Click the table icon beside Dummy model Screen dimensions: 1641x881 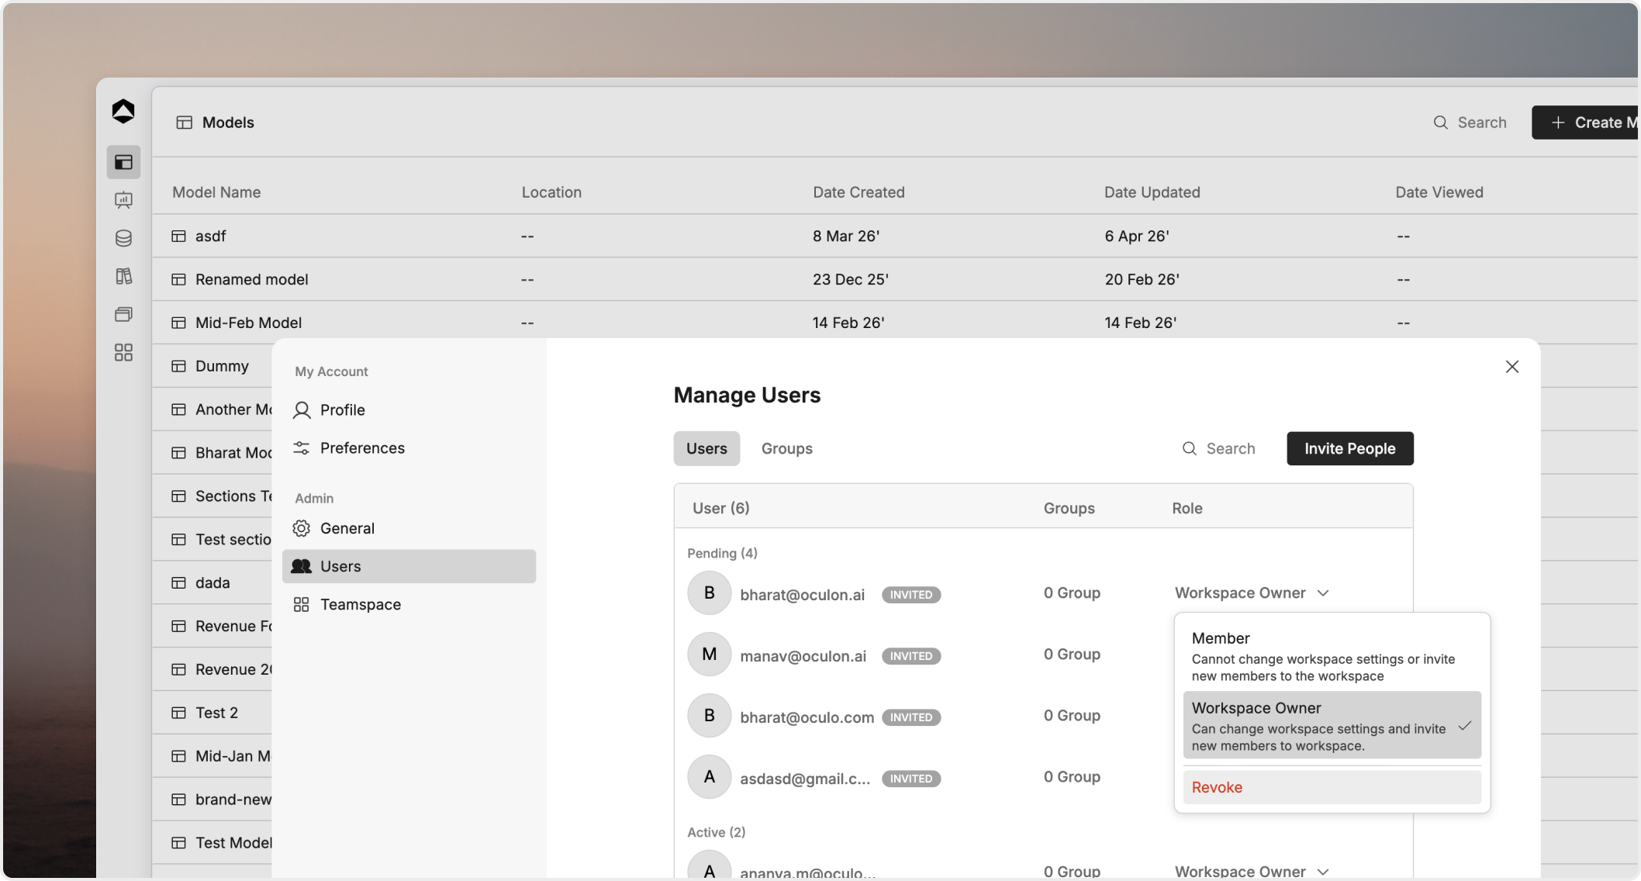[x=178, y=366]
